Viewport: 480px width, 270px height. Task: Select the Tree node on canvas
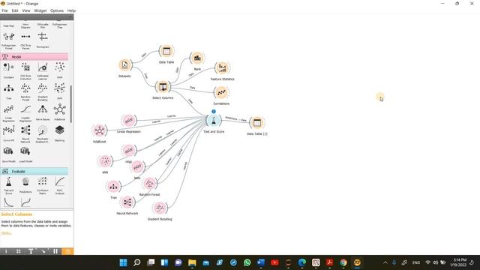(x=113, y=187)
